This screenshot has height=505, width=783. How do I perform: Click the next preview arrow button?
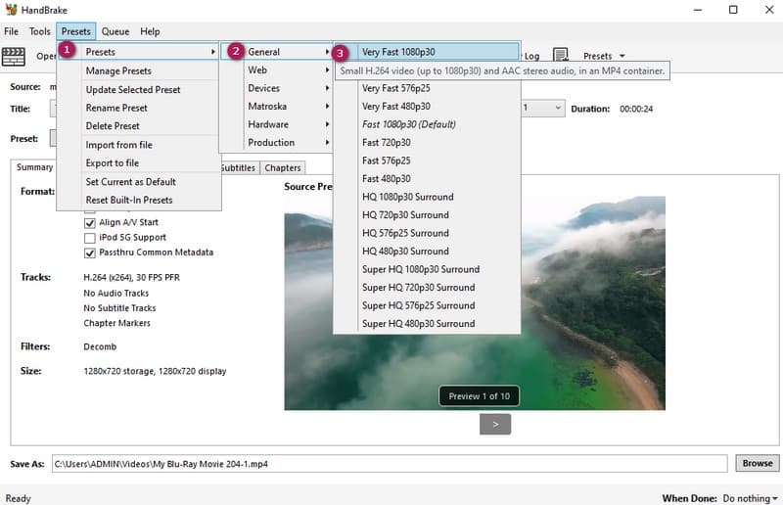[x=495, y=425]
